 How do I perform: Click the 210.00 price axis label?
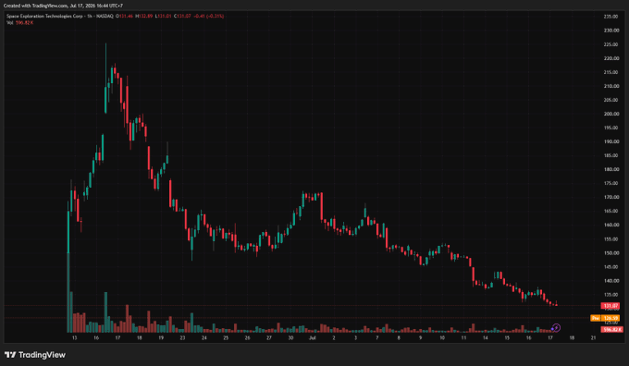click(x=610, y=86)
